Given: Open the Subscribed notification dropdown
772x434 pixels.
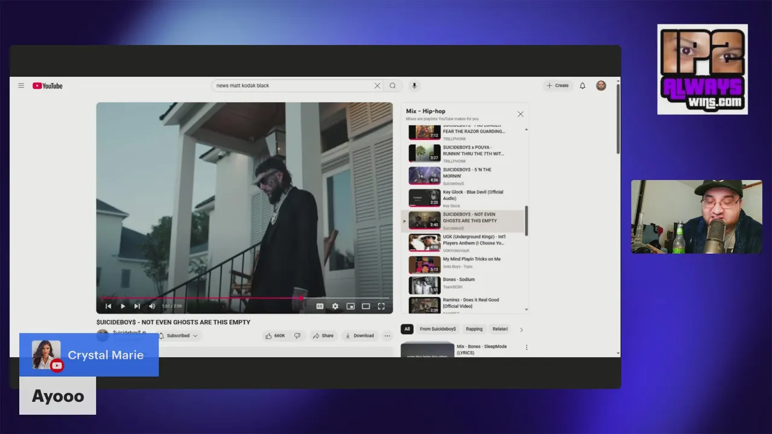Looking at the screenshot, I should 178,336.
